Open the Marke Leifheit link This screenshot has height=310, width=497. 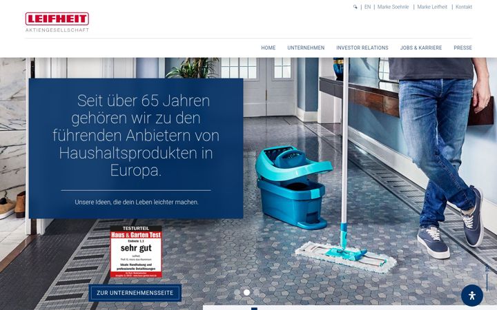tap(432, 7)
